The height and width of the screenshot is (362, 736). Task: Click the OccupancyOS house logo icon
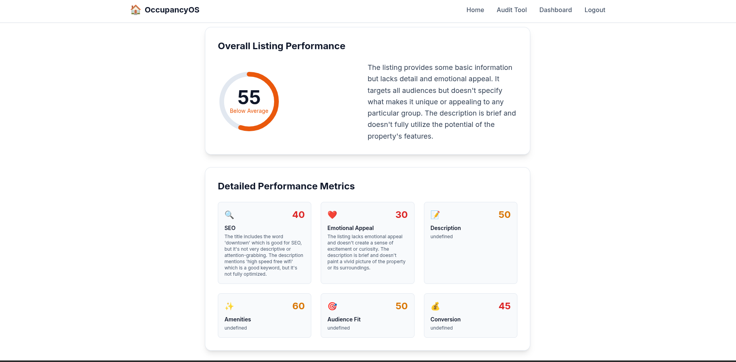pyautogui.click(x=136, y=10)
